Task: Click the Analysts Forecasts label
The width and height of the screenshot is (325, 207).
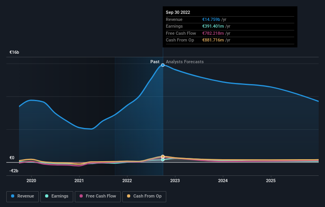Action: point(185,62)
